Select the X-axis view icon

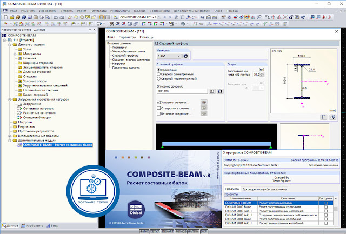coord(143,24)
